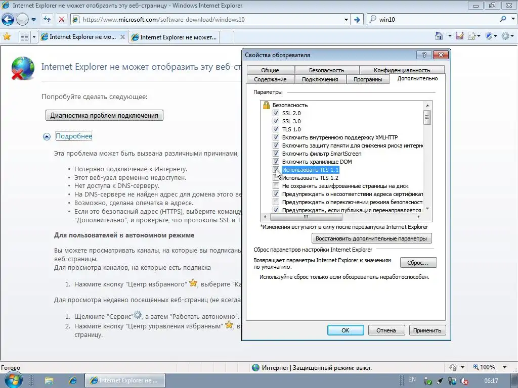Image resolution: width=518 pixels, height=388 pixels.
Task: Click the settings list vertical scrollbar thumb
Action: [427, 117]
